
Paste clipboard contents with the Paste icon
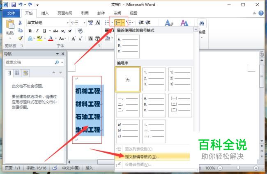click(10, 24)
